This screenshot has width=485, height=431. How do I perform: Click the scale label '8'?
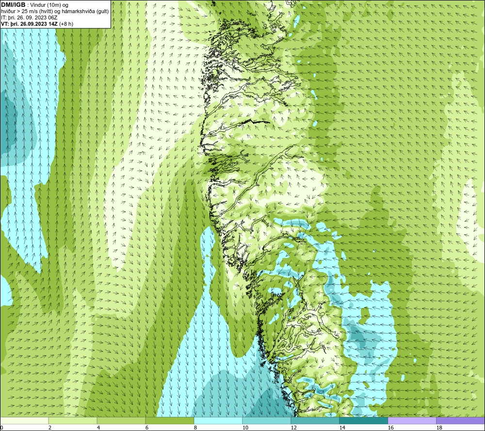[x=195, y=428]
